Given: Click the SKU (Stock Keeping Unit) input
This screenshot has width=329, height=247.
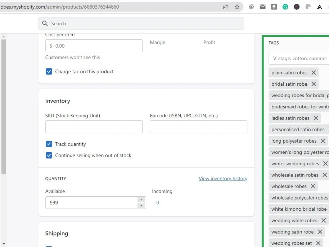Looking at the screenshot, I should coord(94,127).
